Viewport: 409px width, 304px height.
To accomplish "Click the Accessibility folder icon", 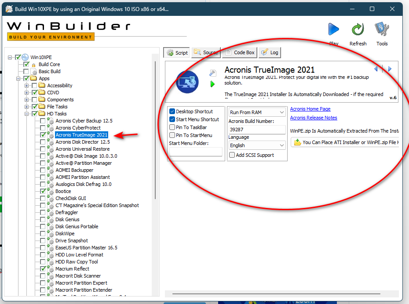I will pyautogui.click(x=42, y=85).
